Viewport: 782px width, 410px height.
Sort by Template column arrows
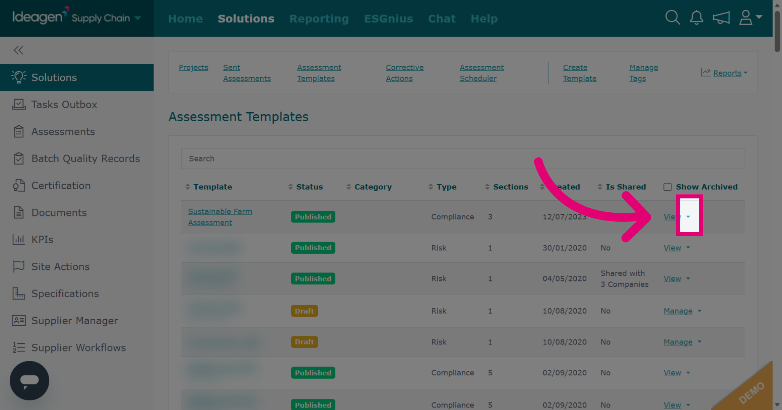188,187
